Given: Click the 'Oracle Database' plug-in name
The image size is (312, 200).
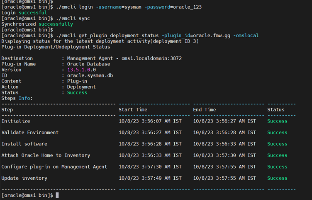Looking at the screenshot, I should [x=88, y=64].
